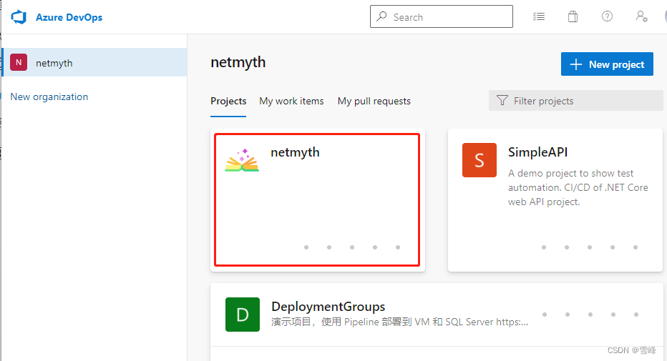Screen dimensions: 667x361
Task: Open the User settings icon
Action: pos(641,16)
